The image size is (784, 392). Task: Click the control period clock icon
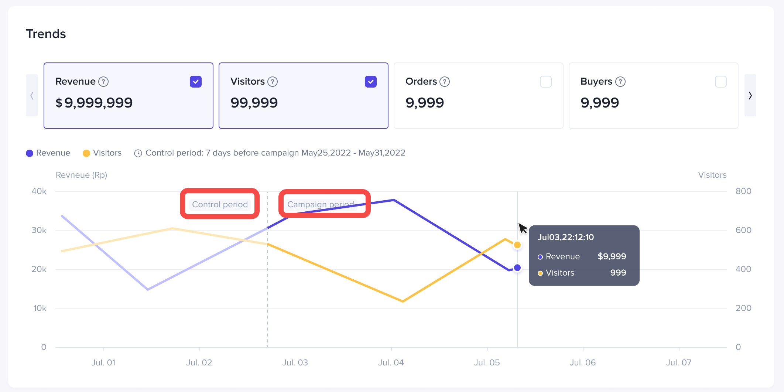(x=138, y=153)
